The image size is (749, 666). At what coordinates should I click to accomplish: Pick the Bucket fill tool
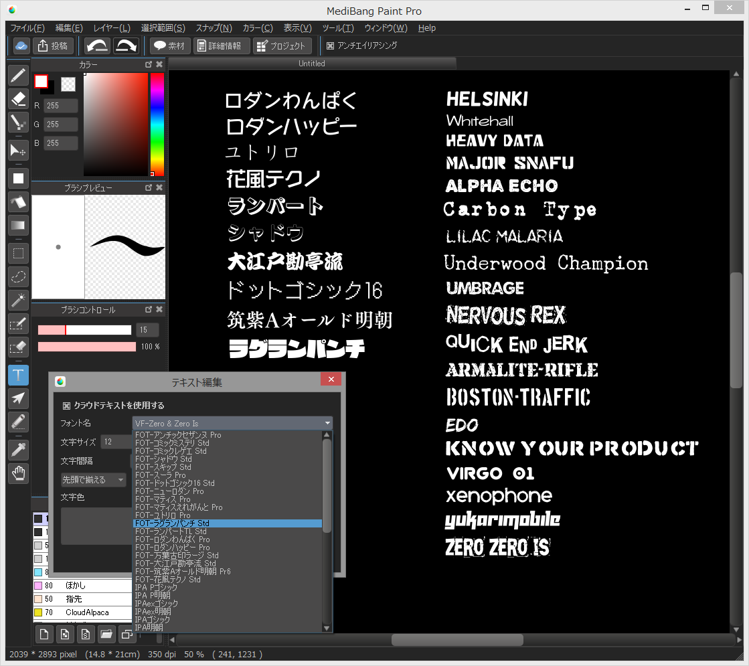[18, 201]
